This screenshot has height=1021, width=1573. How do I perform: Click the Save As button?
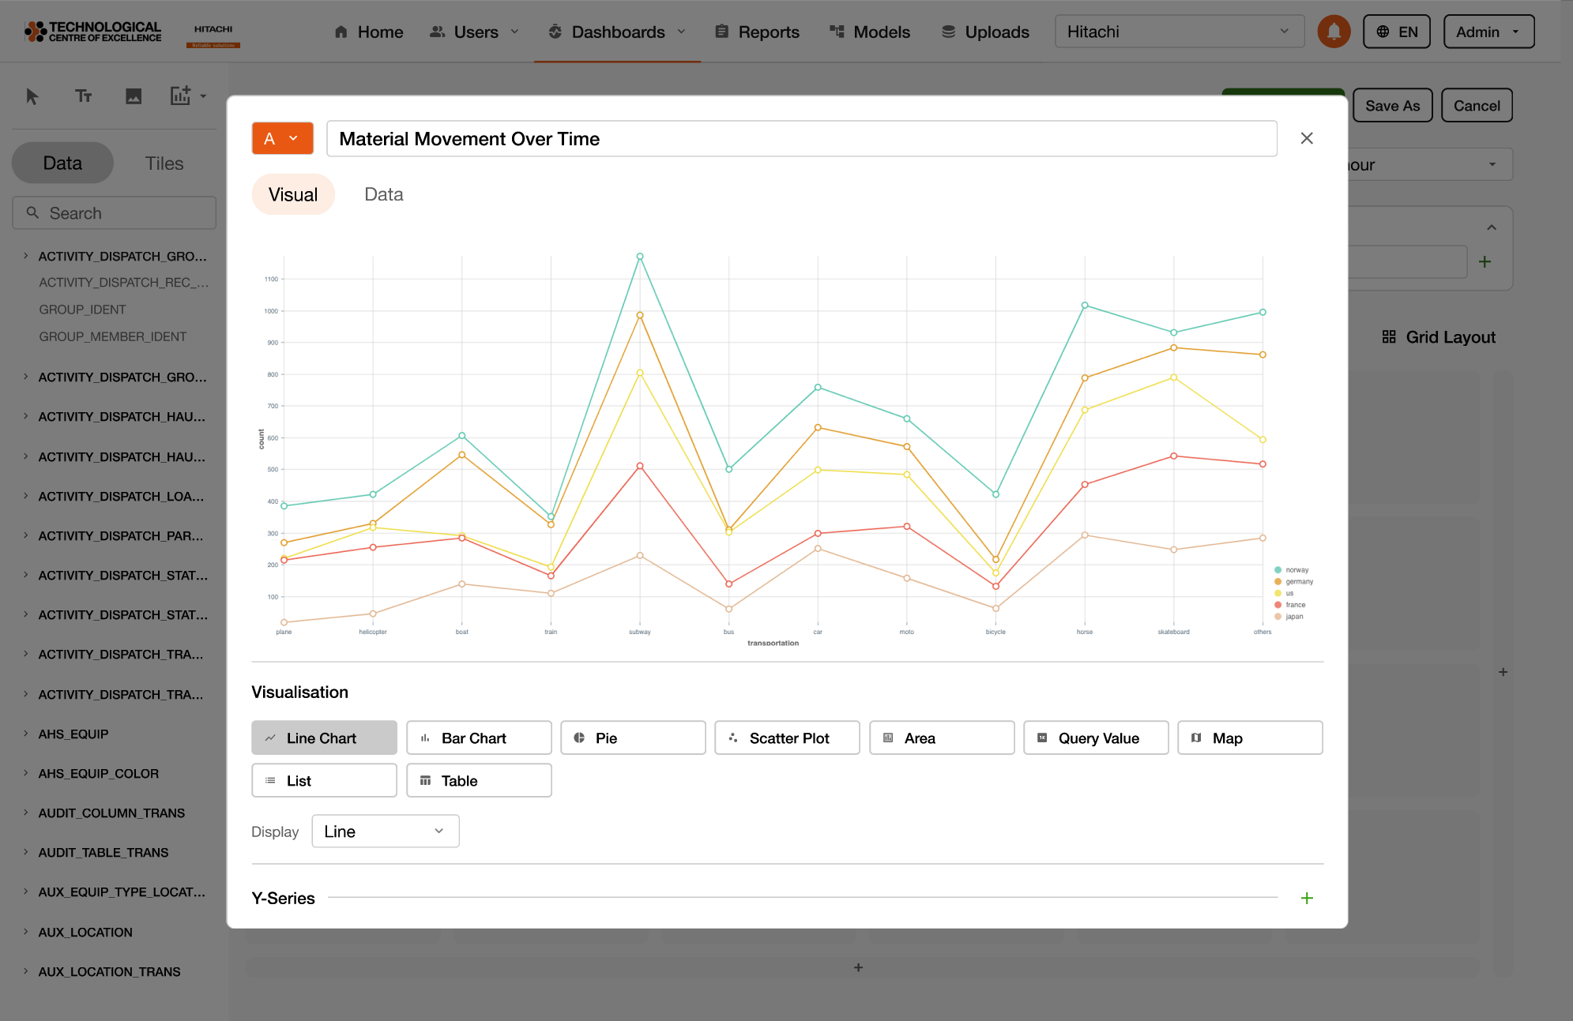(x=1392, y=106)
